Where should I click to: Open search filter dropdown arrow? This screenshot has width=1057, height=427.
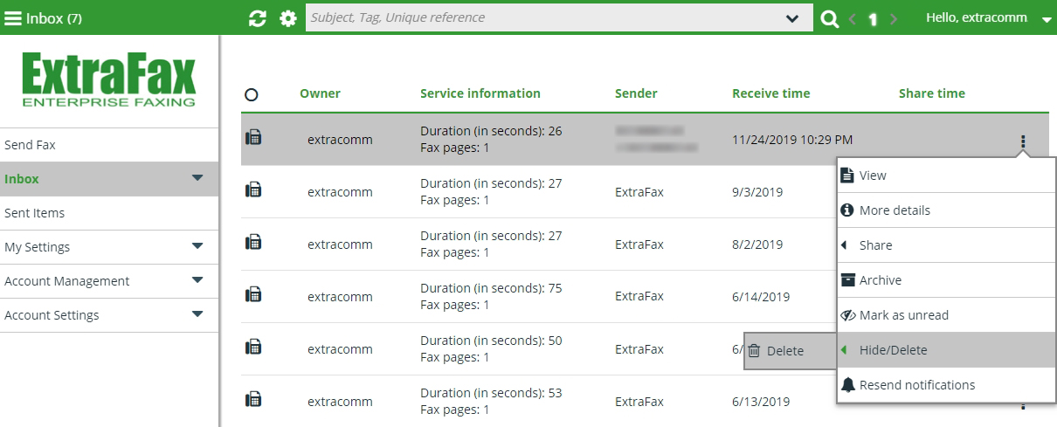[792, 18]
